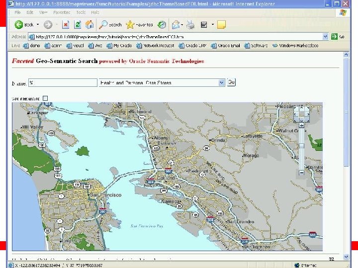Viewport: 358px width, 268px height.
Task: Click the Mail envelope icon
Action: point(176,25)
